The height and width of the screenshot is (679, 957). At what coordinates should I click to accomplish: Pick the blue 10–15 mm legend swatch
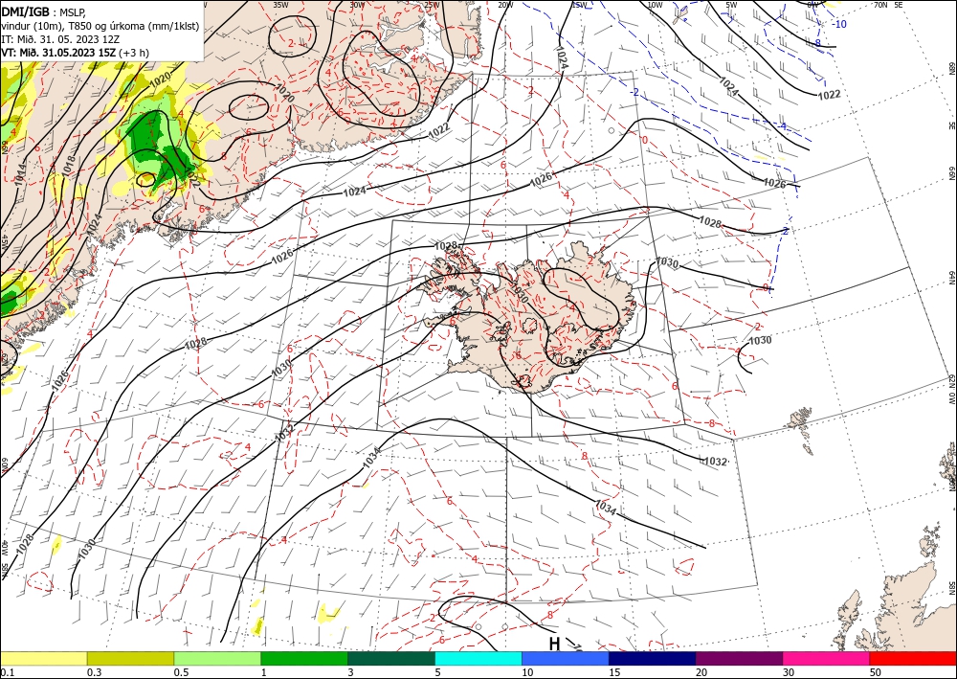coord(566,658)
